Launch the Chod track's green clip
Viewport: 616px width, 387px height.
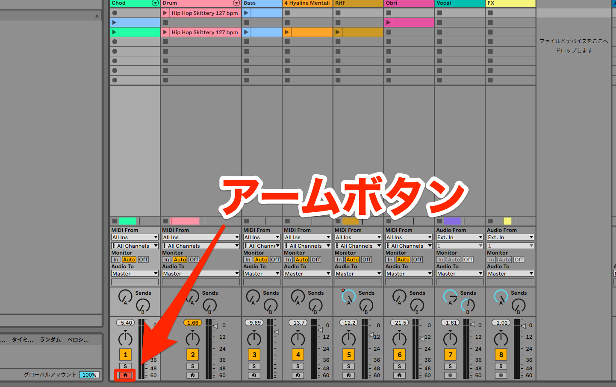click(x=114, y=32)
